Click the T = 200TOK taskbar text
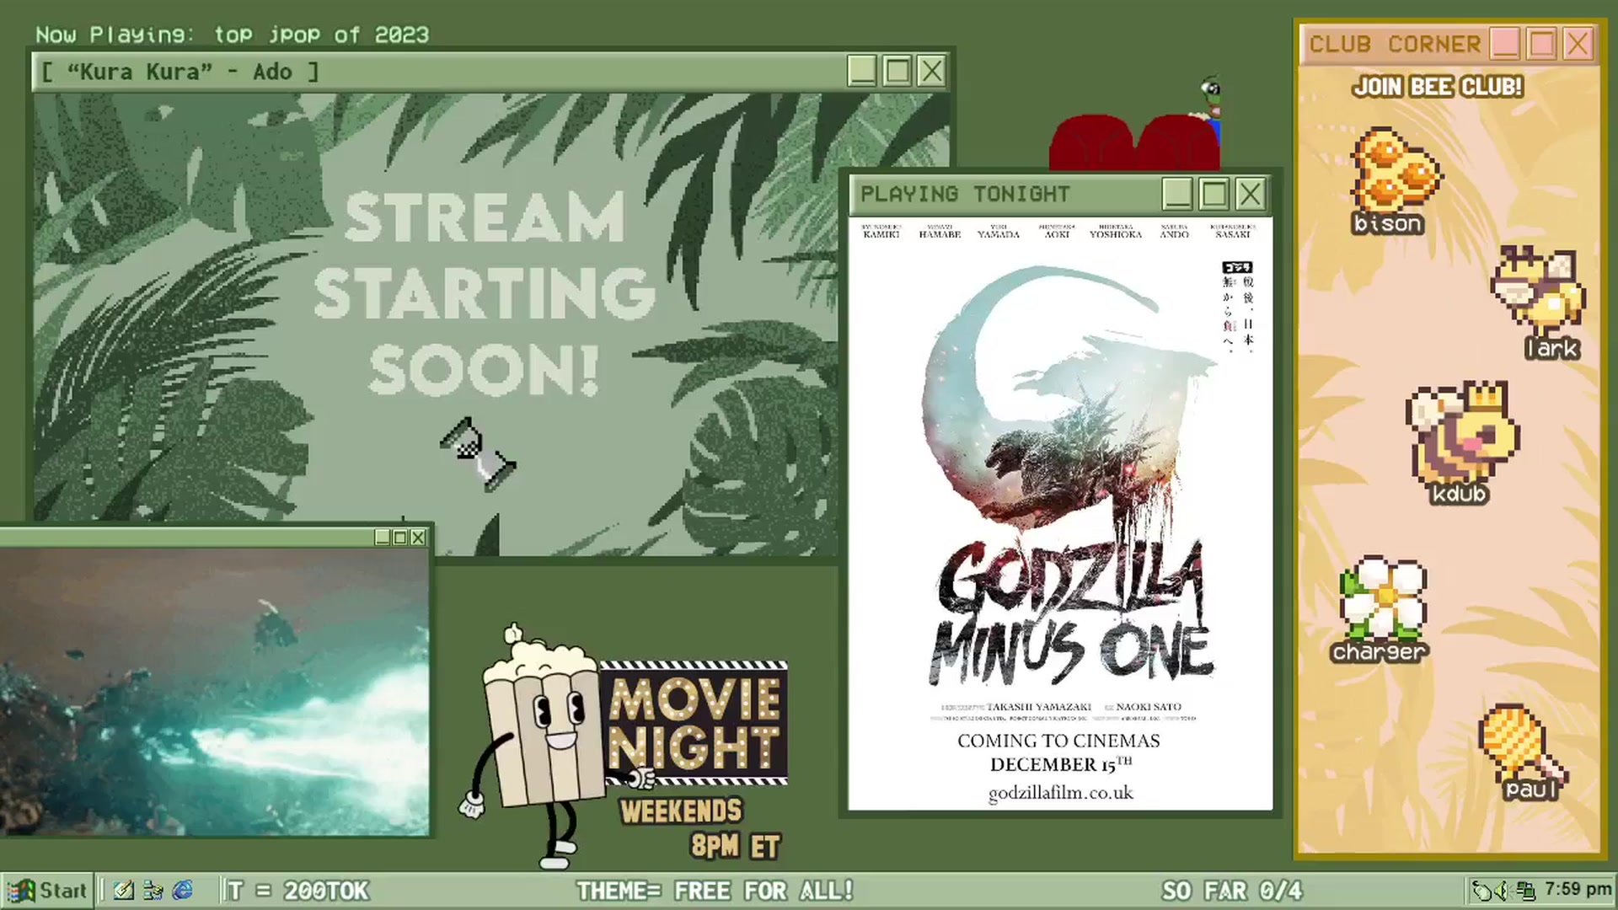1618x910 pixels. pyautogui.click(x=298, y=891)
